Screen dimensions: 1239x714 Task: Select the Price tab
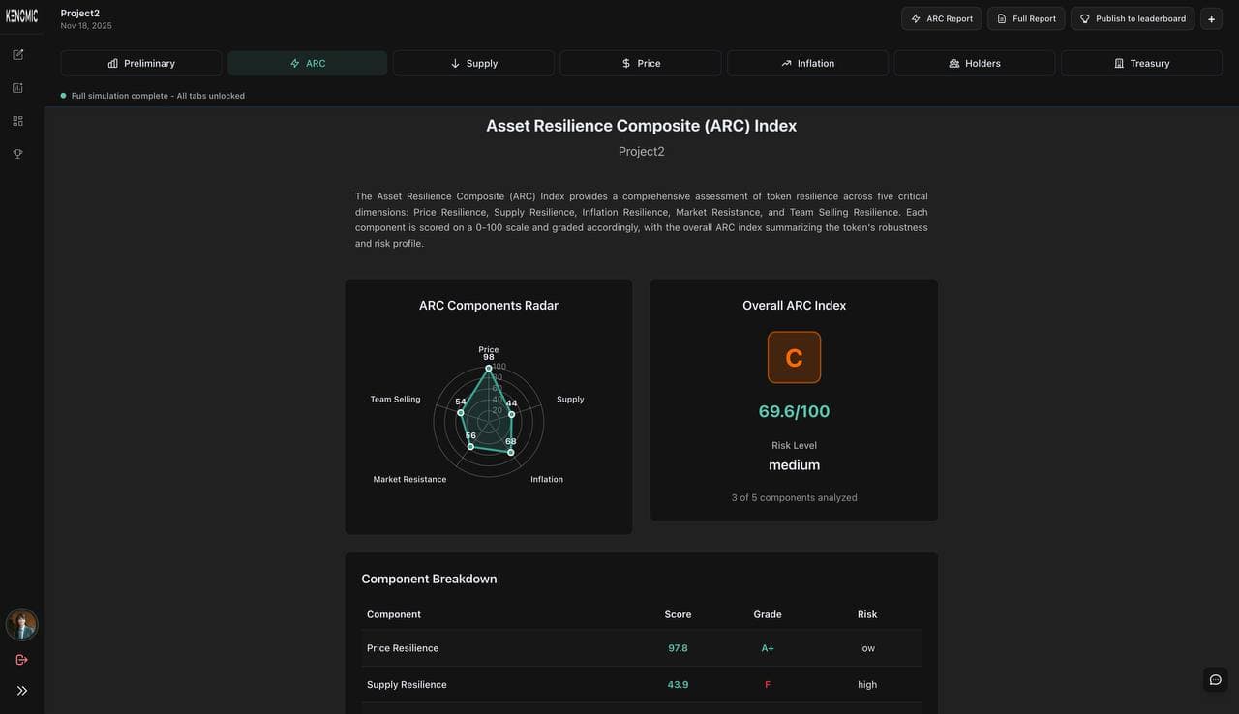click(x=640, y=62)
